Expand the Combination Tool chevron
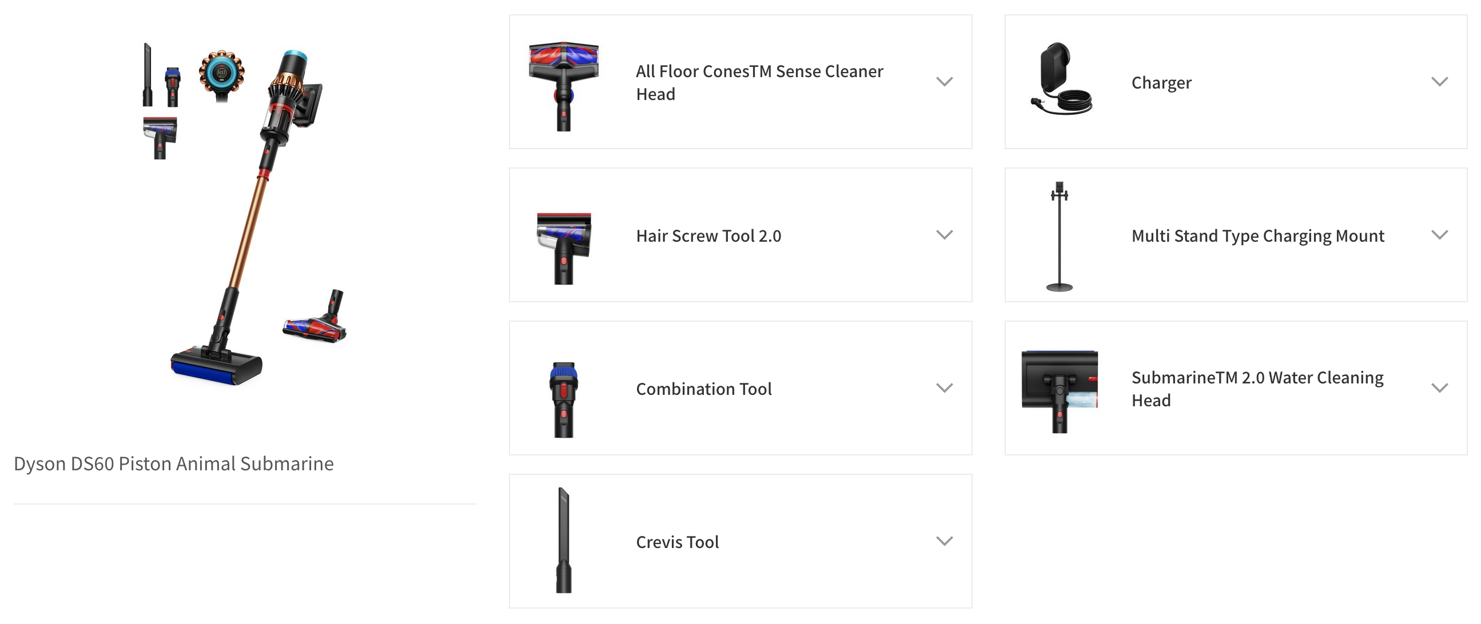The width and height of the screenshot is (1481, 624). [944, 388]
